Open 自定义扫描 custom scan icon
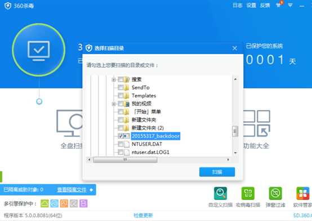The height and width of the screenshot is (221, 312). pos(220,193)
